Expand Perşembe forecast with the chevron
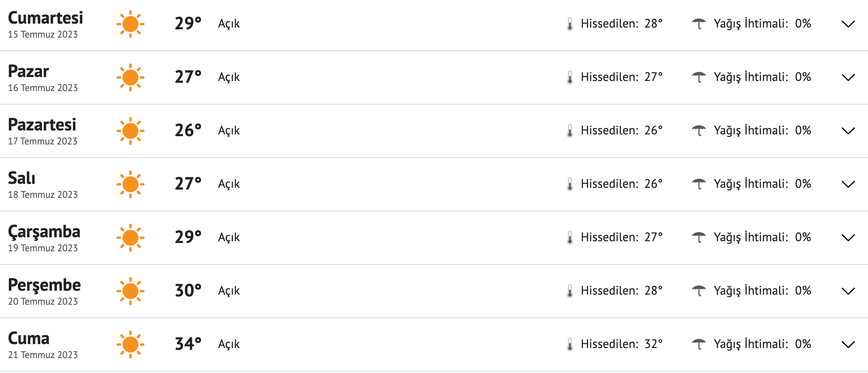 coord(848,291)
